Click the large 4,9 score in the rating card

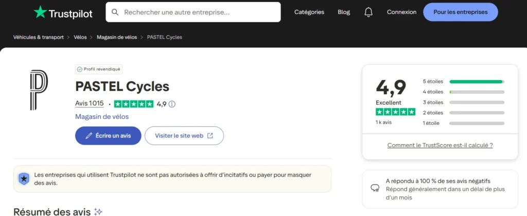[x=391, y=87]
